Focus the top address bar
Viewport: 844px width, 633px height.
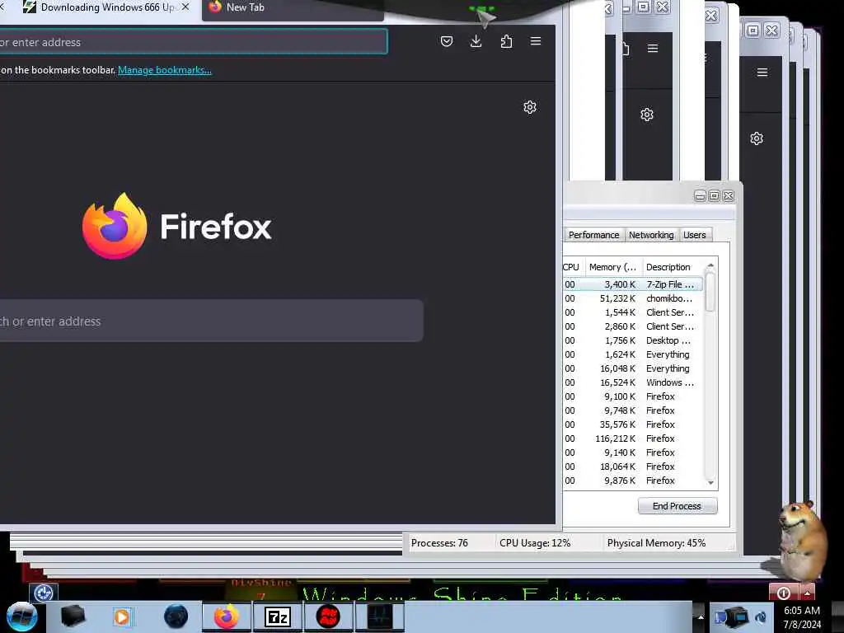[x=193, y=42]
